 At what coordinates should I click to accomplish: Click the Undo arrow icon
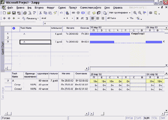pos(61,13)
